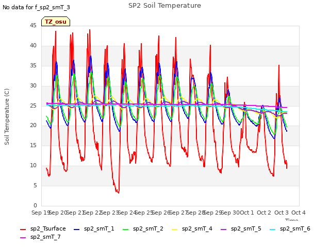Click the Sep 19 x-axis date label
Viewport: 330px width, 247px height.
tap(41, 213)
